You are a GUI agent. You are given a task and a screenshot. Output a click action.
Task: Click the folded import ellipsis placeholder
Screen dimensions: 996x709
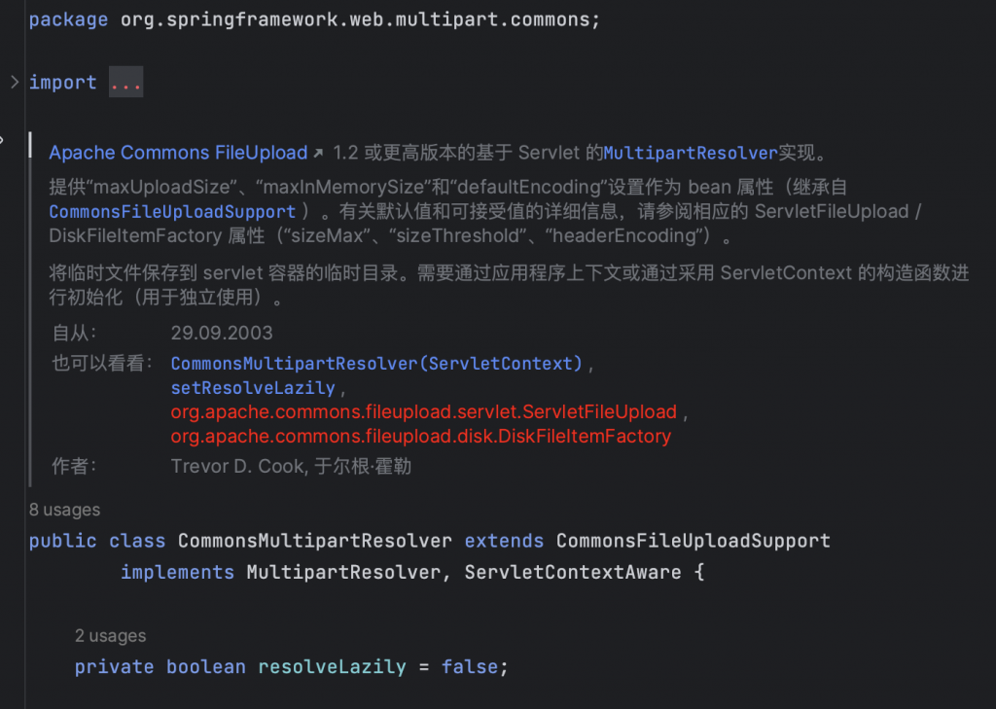click(125, 84)
